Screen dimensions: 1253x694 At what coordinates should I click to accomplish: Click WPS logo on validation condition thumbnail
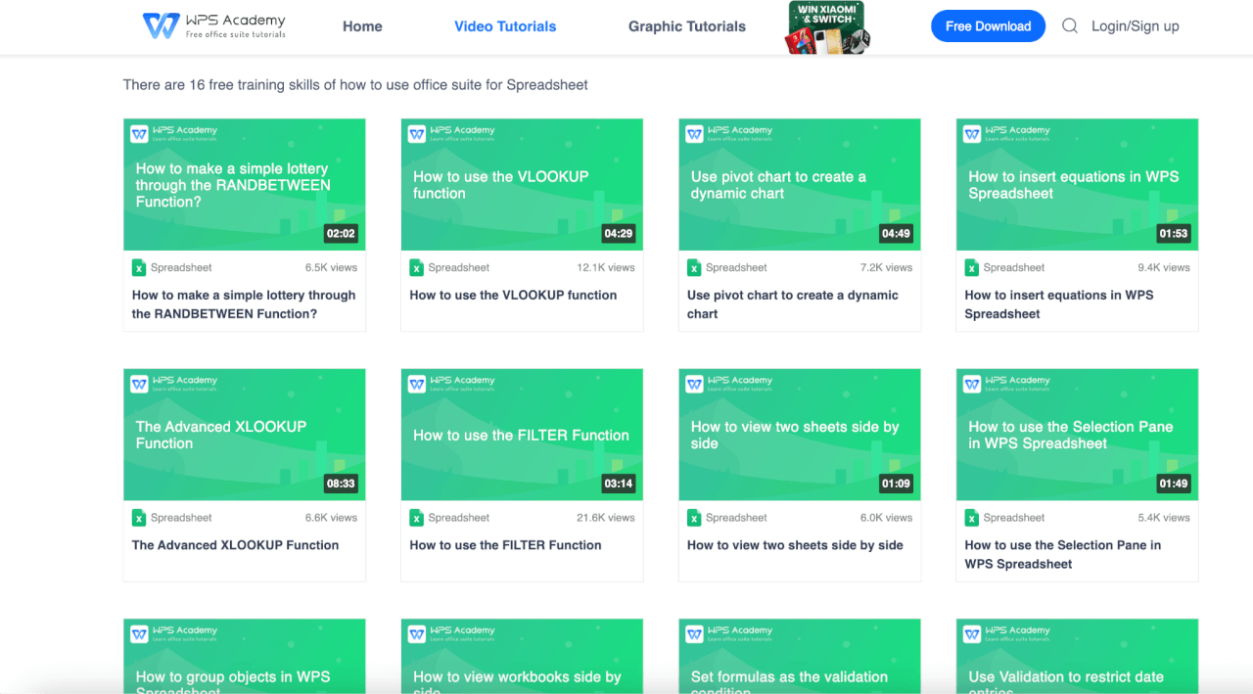[694, 634]
